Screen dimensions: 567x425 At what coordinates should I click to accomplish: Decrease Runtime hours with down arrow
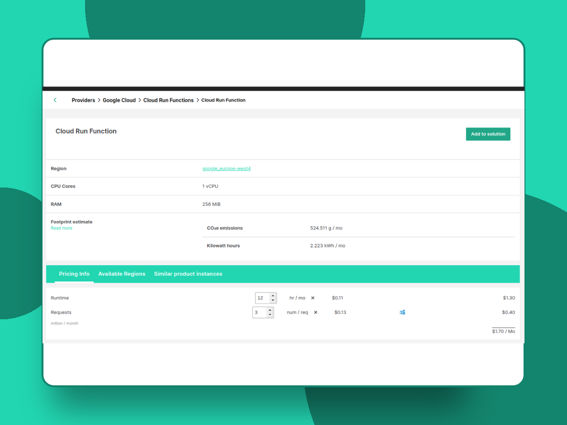[x=273, y=300]
